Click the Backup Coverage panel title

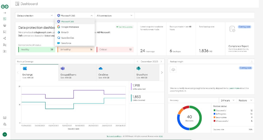(x=25, y=62)
